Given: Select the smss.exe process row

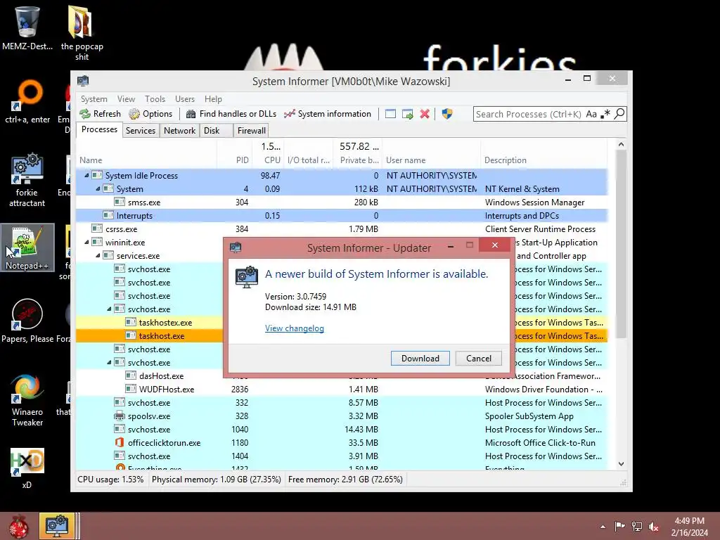Looking at the screenshot, I should [x=342, y=202].
